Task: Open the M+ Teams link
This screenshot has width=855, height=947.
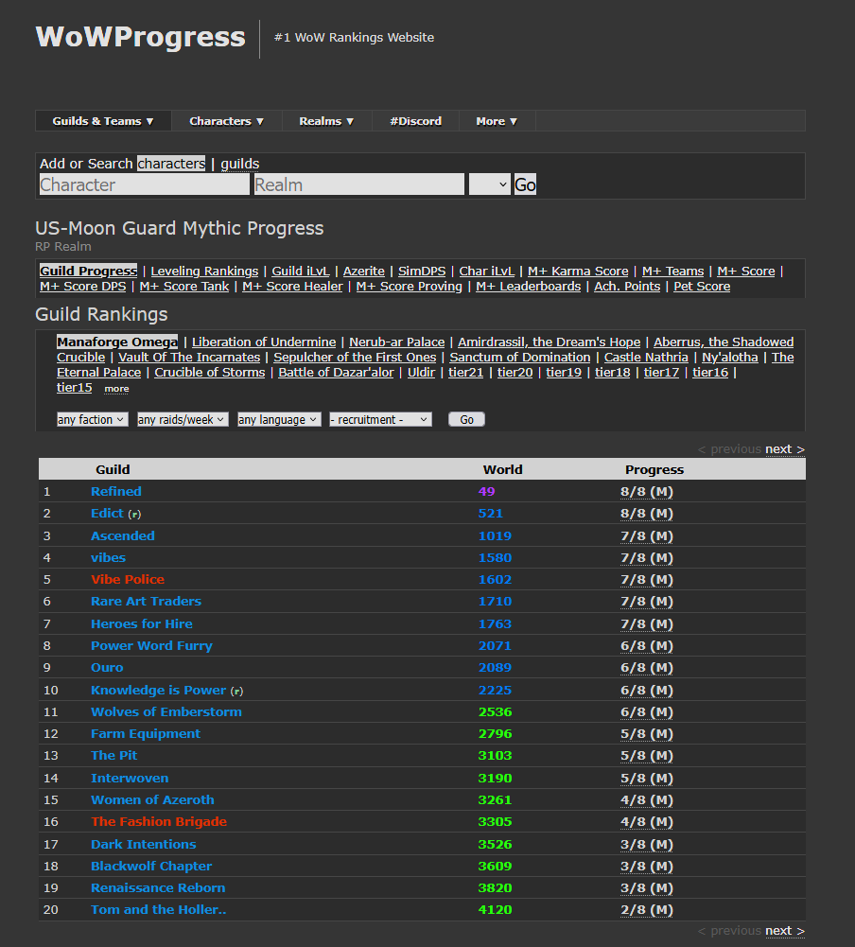Action: (x=672, y=272)
